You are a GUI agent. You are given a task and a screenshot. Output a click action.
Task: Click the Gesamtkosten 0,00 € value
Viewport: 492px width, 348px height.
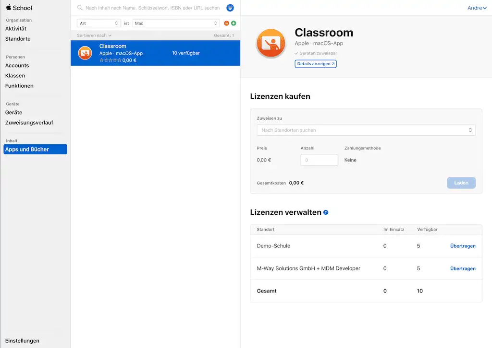pos(296,183)
